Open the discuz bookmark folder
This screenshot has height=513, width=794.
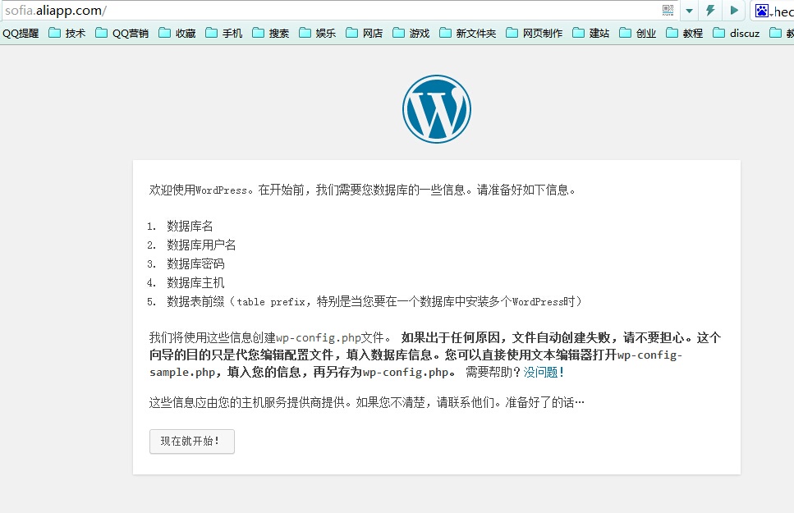click(x=737, y=34)
